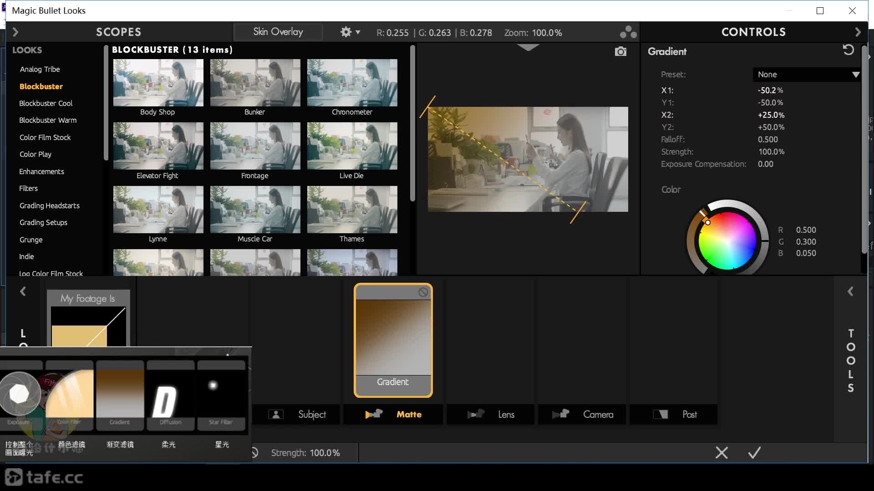874x491 pixels.
Task: Select Blockbuster Cool from Looks list
Action: [x=46, y=103]
